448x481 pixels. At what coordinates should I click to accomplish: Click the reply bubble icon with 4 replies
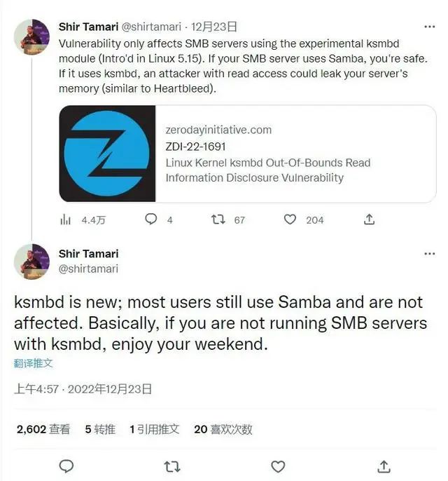coord(150,219)
